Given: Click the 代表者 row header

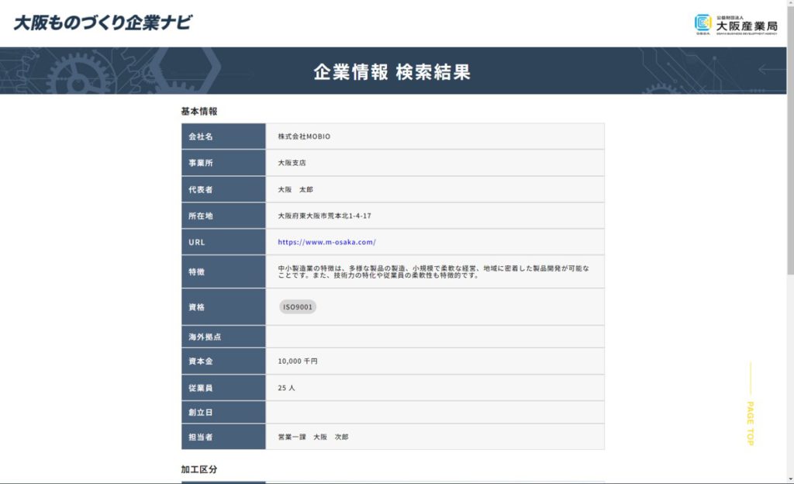Looking at the screenshot, I should click(223, 189).
